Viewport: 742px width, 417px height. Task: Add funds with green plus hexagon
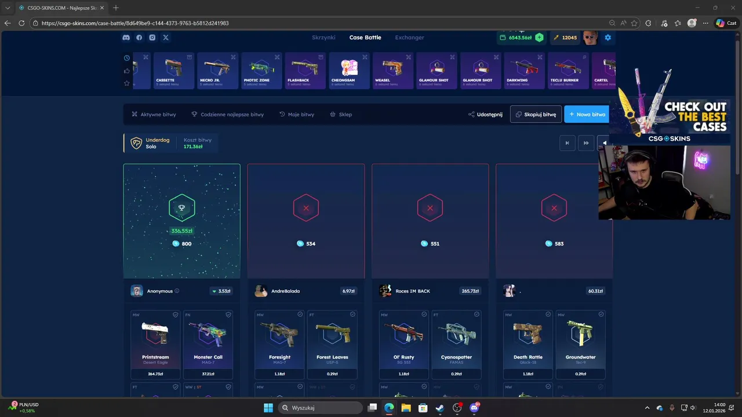539,37
